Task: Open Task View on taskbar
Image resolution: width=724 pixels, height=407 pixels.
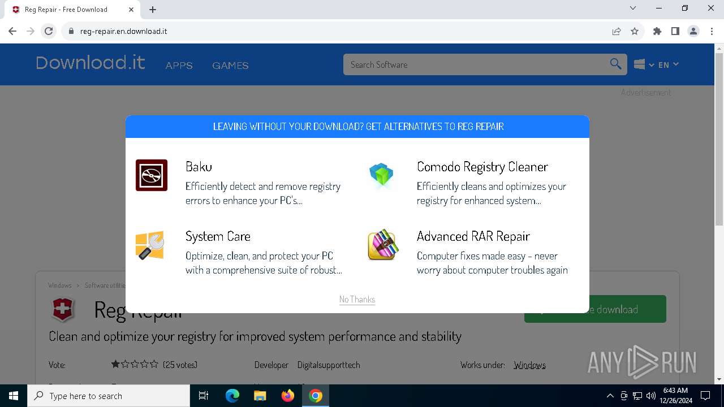Action: tap(204, 396)
